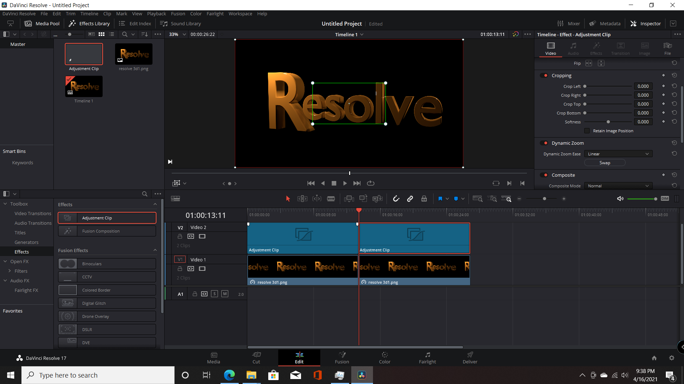Viewport: 684px width, 384px height.
Task: Click Custom Zoom icon
Action: [506, 199]
